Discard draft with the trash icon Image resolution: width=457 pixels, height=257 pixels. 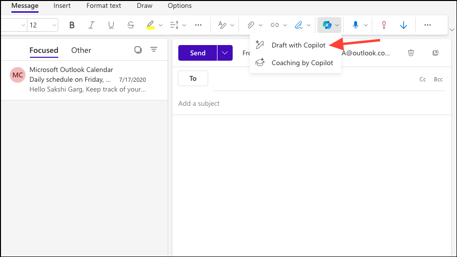[411, 53]
